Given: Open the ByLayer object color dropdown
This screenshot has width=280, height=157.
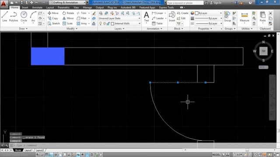Looking at the screenshot, I should (x=208, y=13).
